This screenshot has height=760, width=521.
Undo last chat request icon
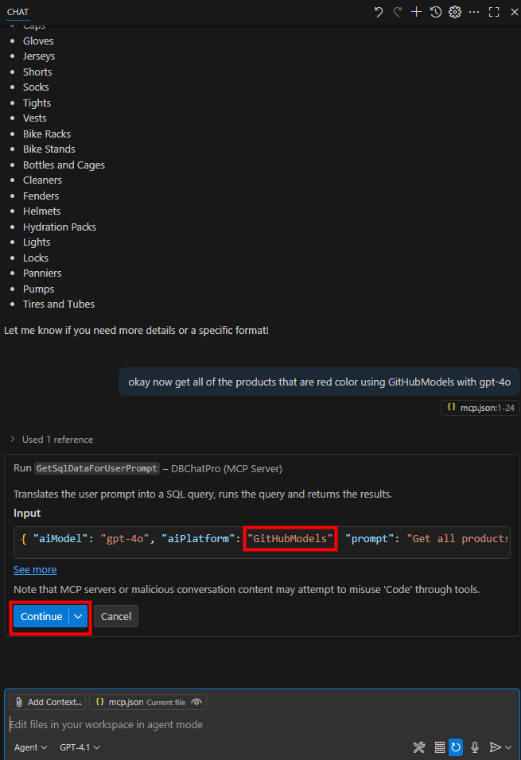coord(379,12)
